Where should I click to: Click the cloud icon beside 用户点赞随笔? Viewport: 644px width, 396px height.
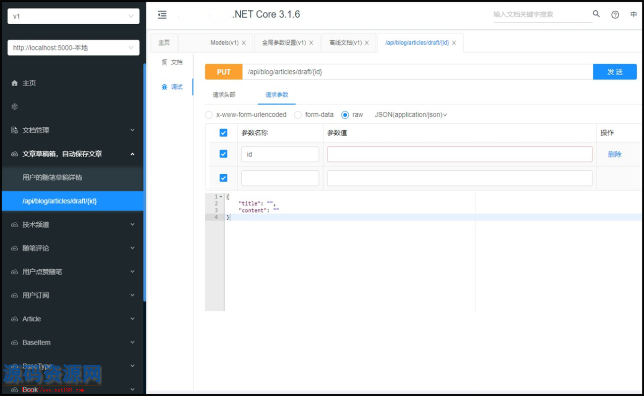pos(14,272)
